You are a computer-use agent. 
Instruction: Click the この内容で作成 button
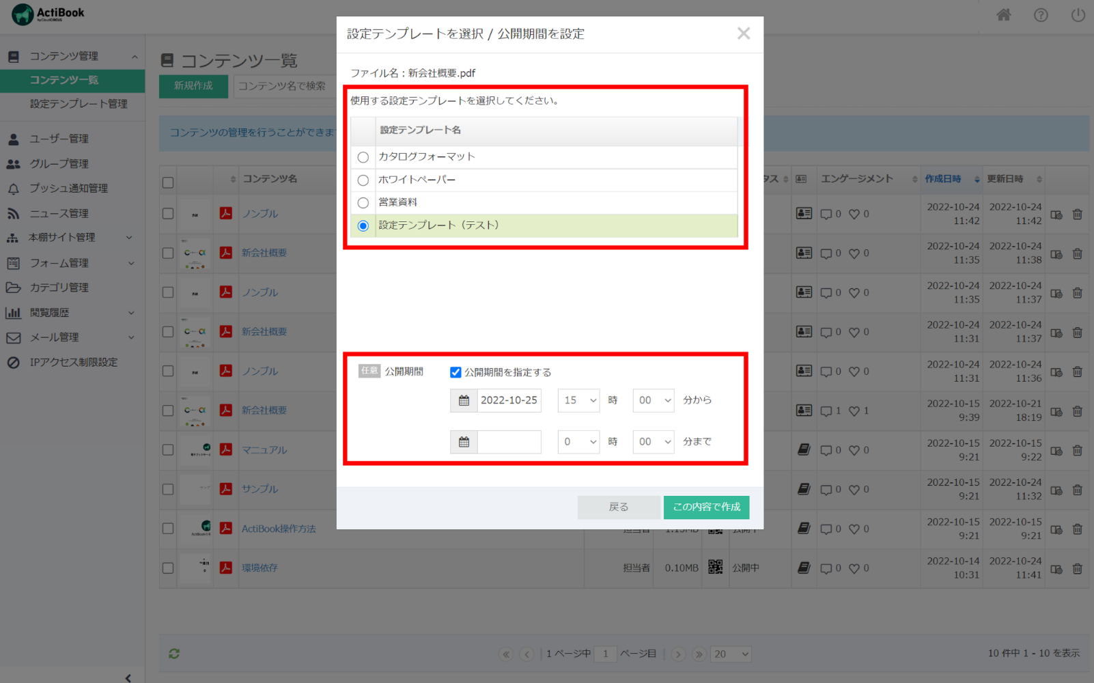pos(706,507)
